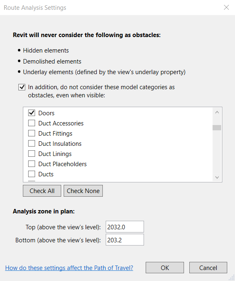
Task: Open the Path of Travel help link
Action: coord(69,268)
